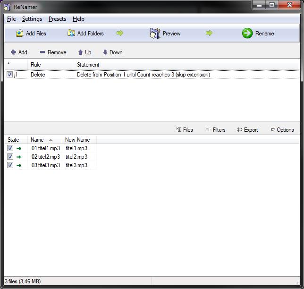This screenshot has height=289, width=304.
Task: Minimize the ReNamer window
Action: click(x=259, y=5)
